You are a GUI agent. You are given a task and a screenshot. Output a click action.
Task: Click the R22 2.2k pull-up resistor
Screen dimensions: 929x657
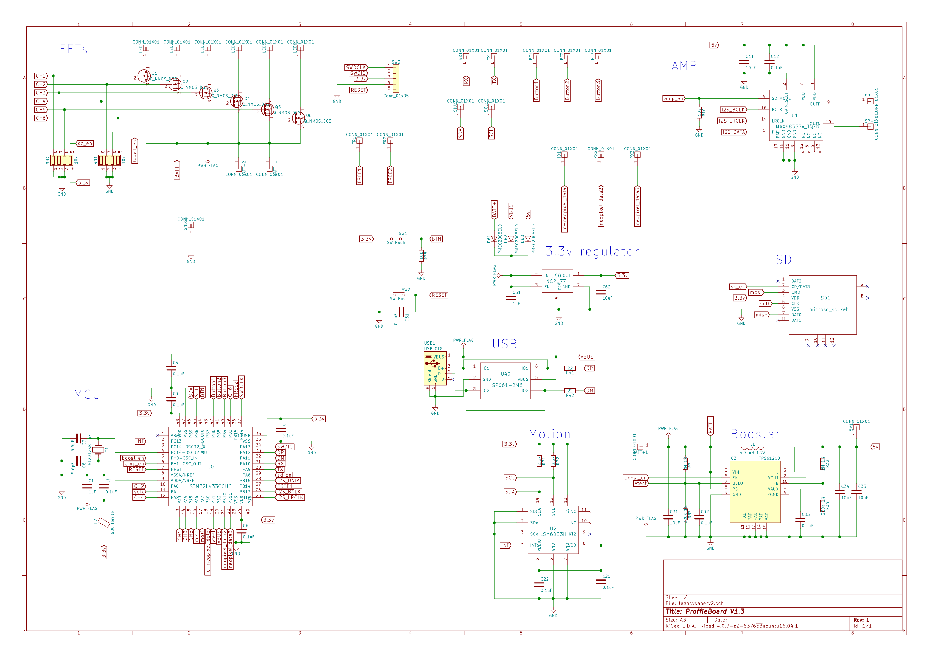pyautogui.click(x=553, y=461)
